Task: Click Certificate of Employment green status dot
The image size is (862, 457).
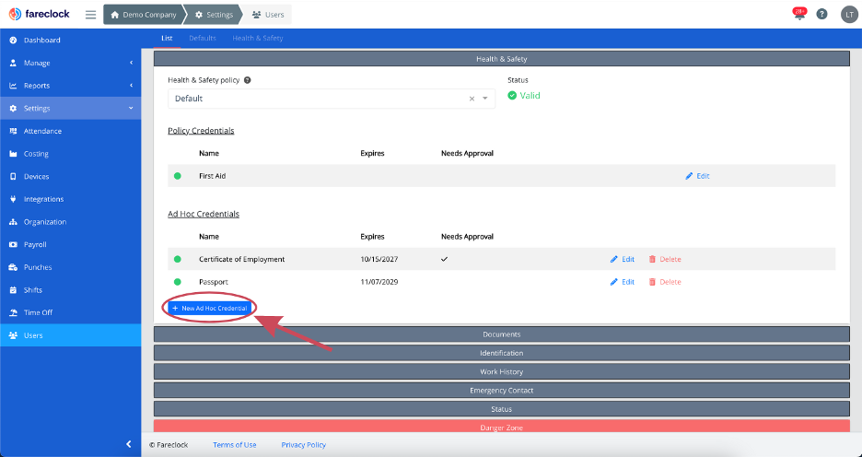Action: pyautogui.click(x=178, y=259)
